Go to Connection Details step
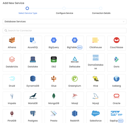 click(101, 13)
